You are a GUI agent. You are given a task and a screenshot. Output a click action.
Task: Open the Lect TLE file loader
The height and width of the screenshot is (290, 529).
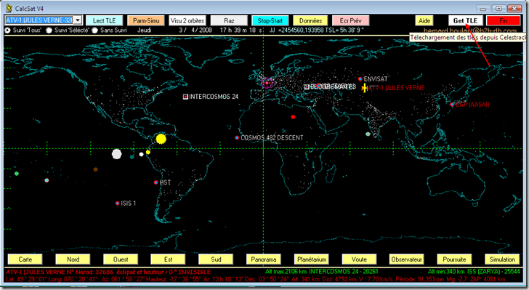pyautogui.click(x=104, y=20)
